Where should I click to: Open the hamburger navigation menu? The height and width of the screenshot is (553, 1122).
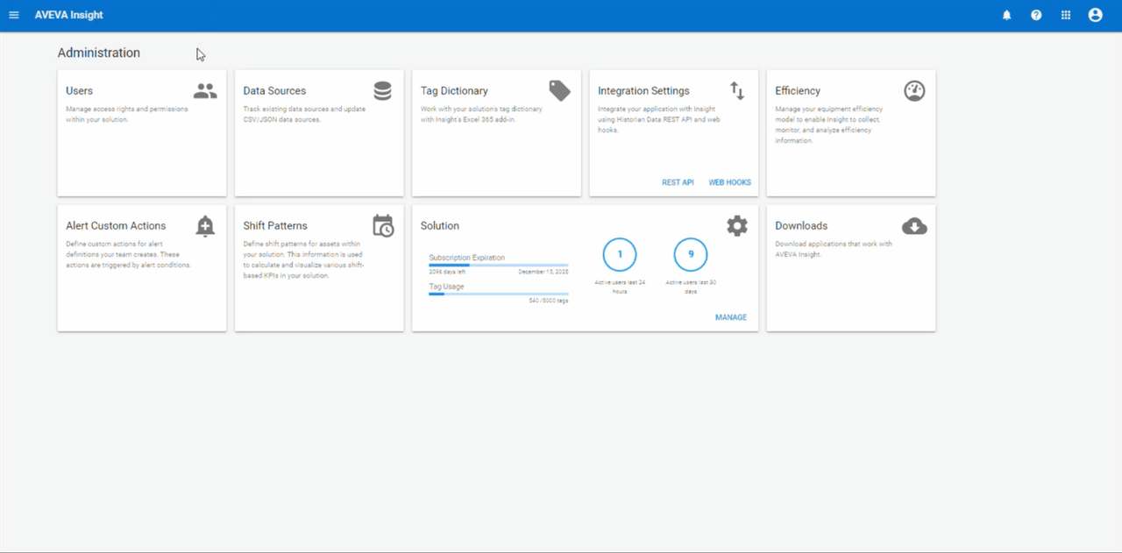click(14, 15)
